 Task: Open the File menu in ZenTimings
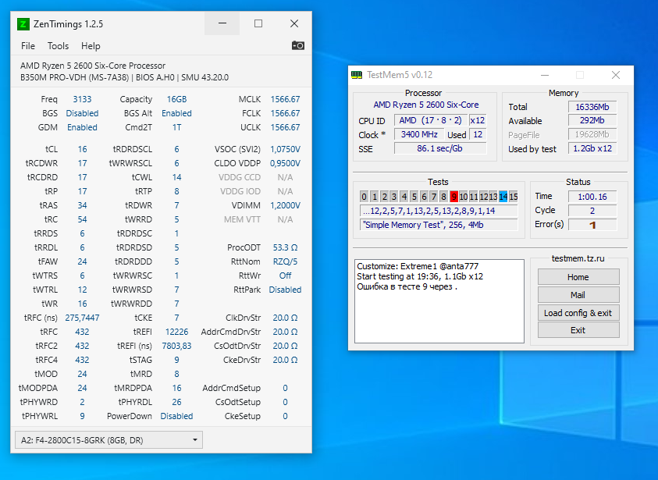point(28,46)
